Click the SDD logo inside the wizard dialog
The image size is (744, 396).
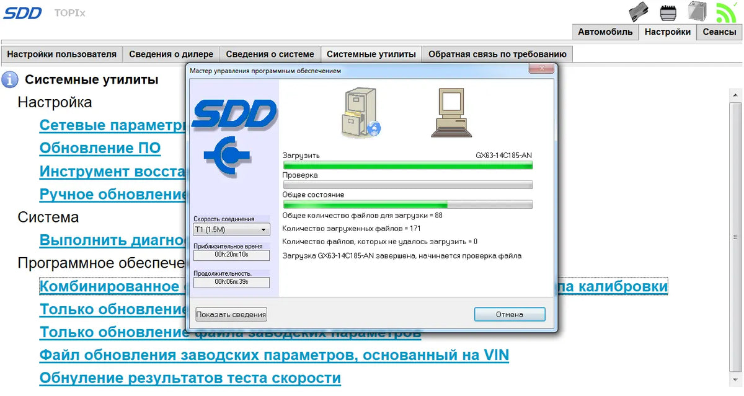coord(234,114)
